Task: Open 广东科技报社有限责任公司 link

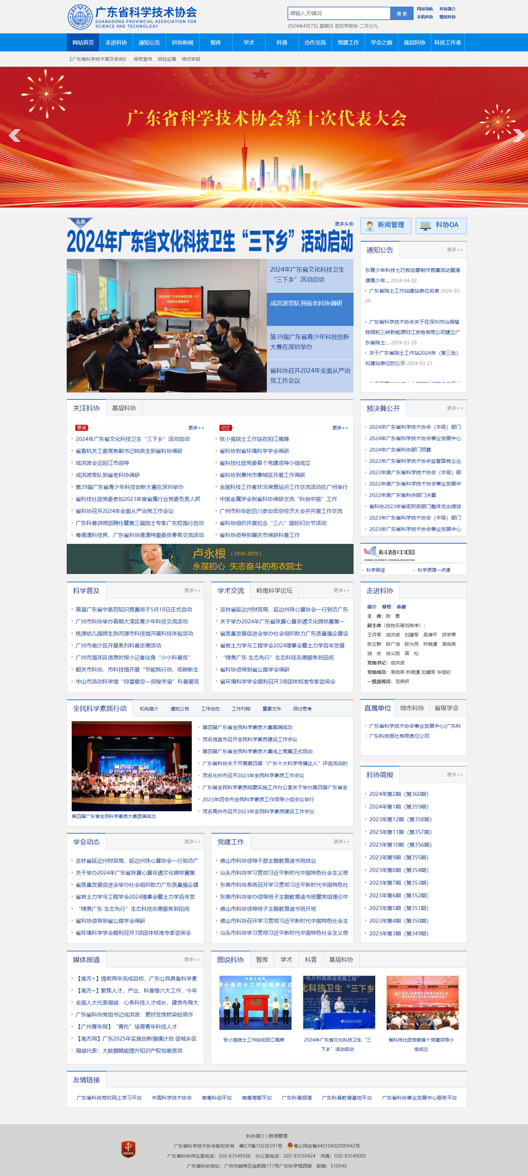Action: click(399, 736)
